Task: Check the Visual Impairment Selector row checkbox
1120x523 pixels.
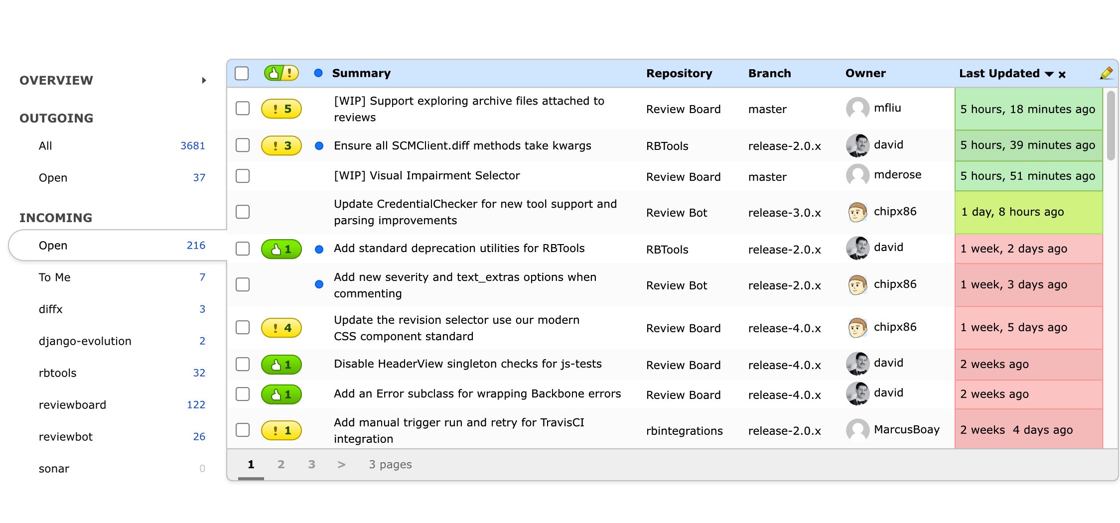Action: point(243,176)
